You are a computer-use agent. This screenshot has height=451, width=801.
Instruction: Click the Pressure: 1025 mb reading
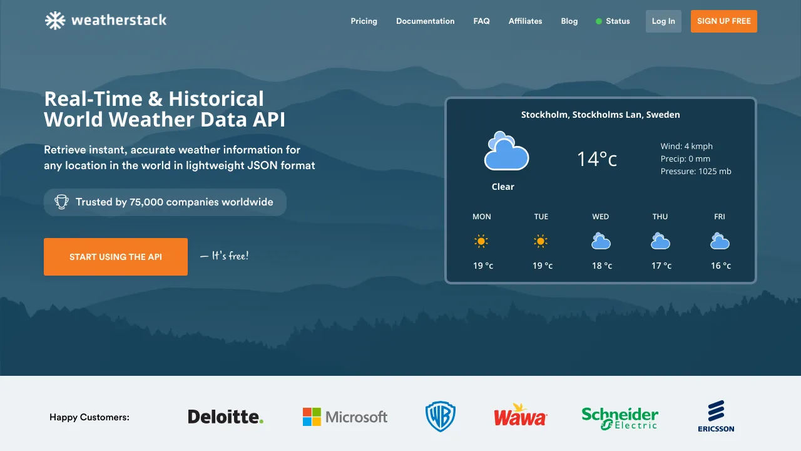tap(696, 171)
